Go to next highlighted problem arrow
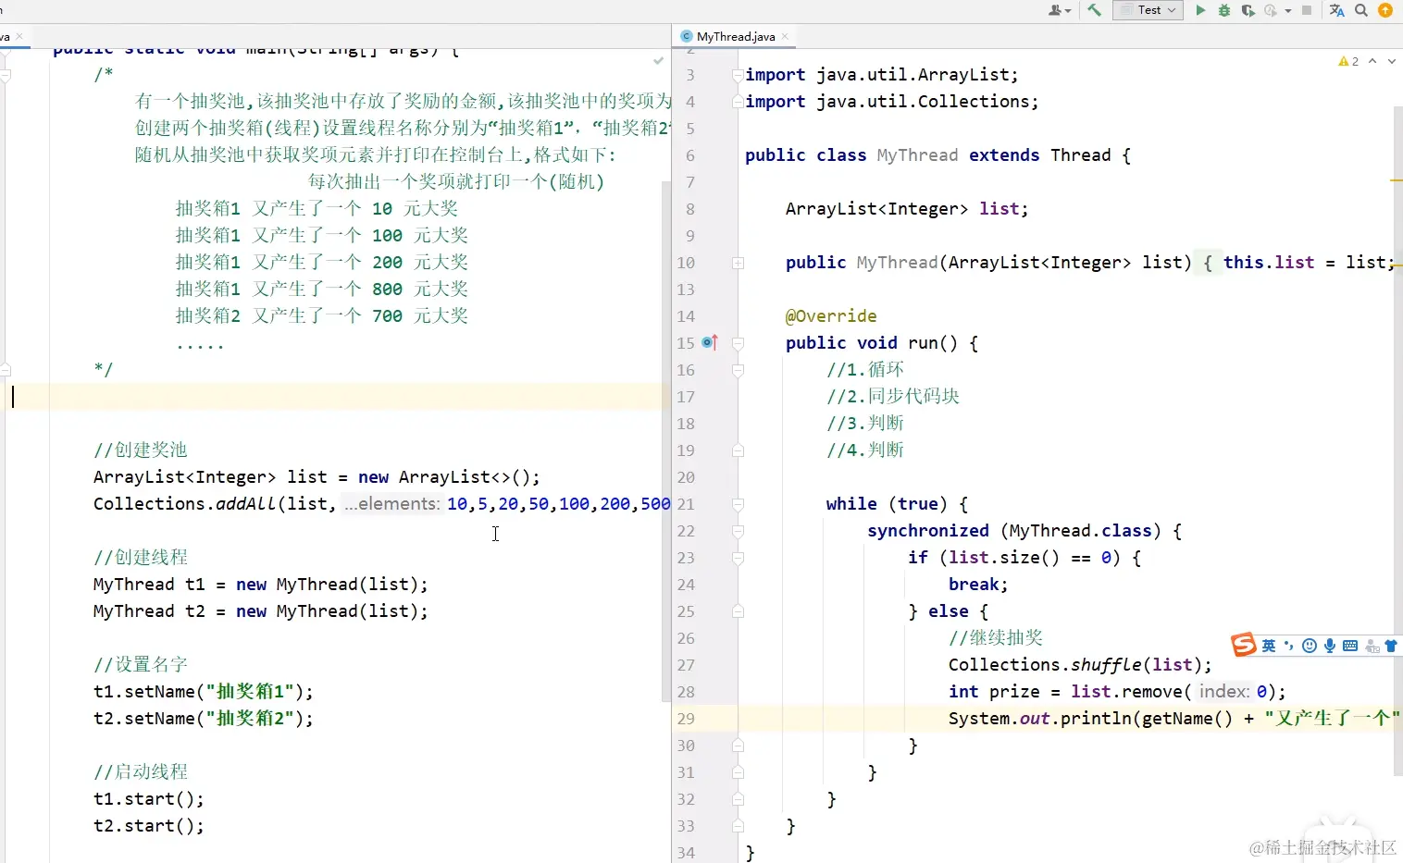Screen dimensions: 1403x863 pyautogui.click(x=1391, y=61)
